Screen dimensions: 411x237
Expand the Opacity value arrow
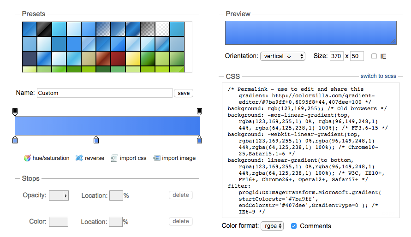point(66,196)
